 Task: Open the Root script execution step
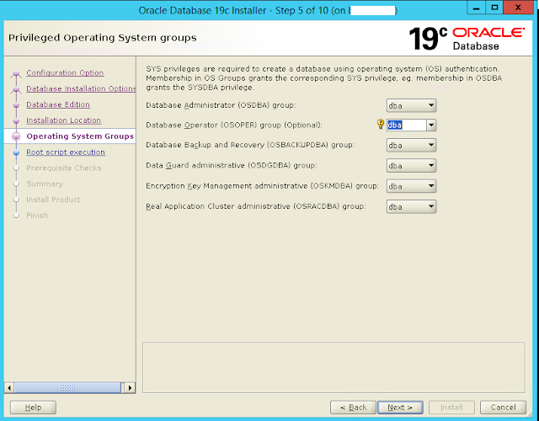(x=66, y=152)
